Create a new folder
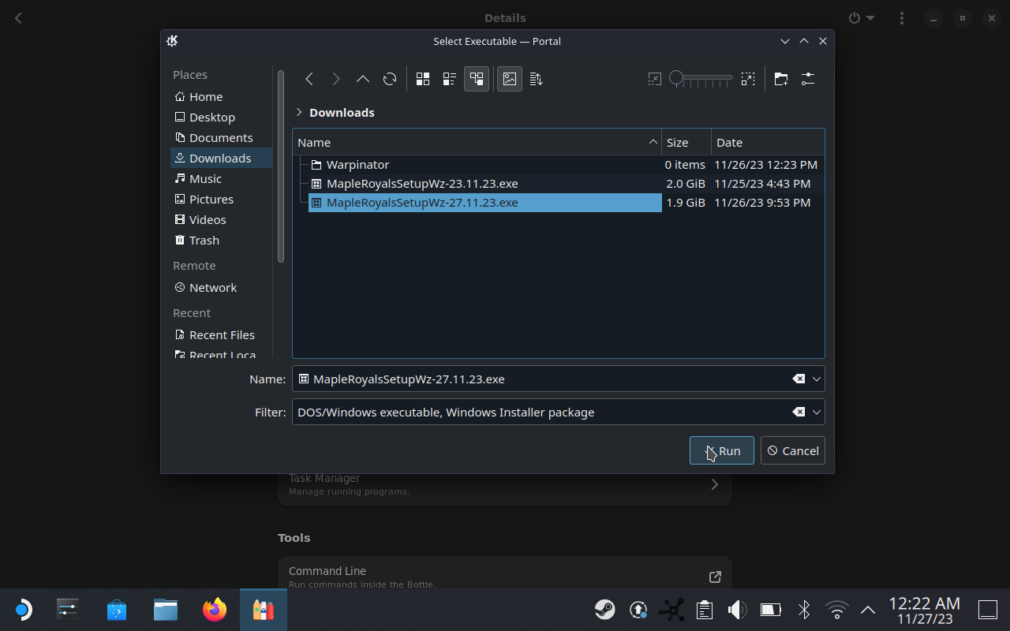 pos(781,79)
